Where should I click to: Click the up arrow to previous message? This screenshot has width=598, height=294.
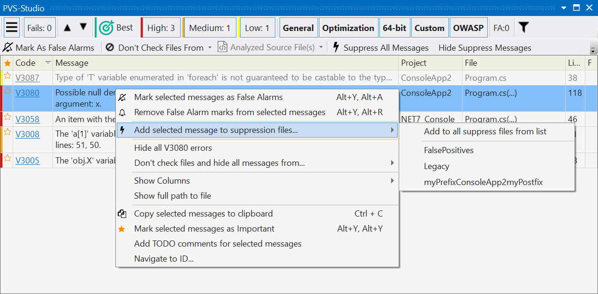click(x=67, y=28)
